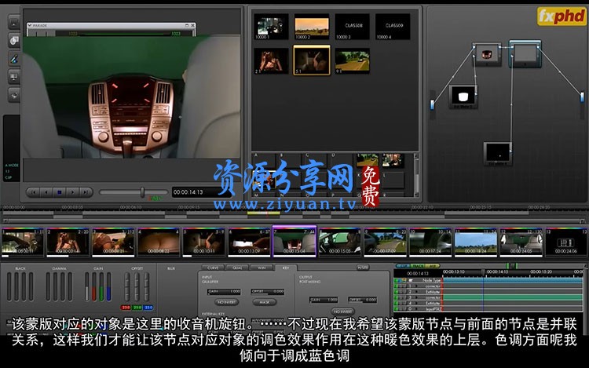This screenshot has width=589, height=368.
Task: Select timeline clip 12 thumbnail
Action: [x=521, y=242]
